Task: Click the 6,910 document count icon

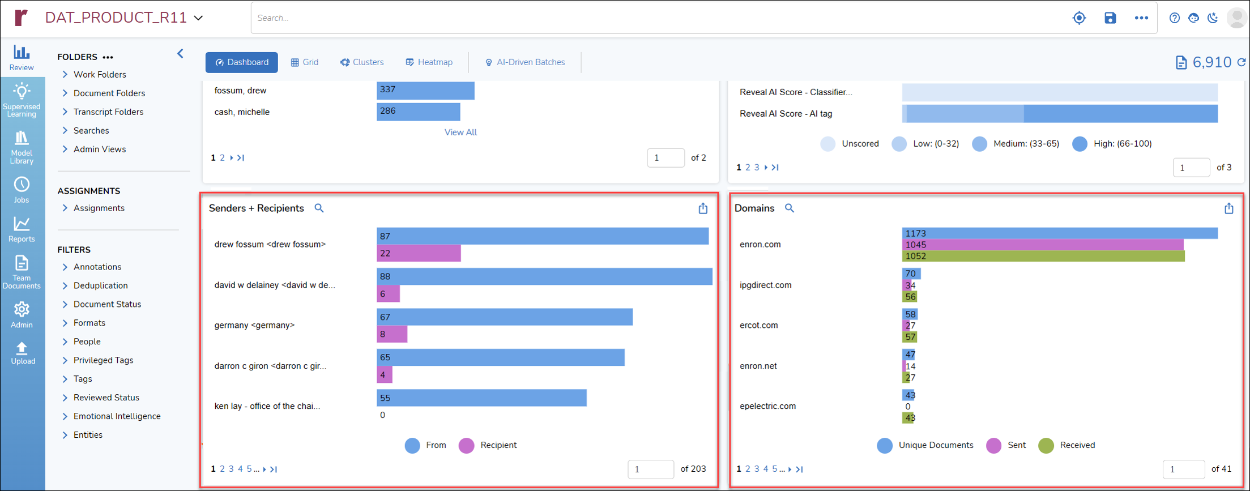Action: click(x=1181, y=62)
